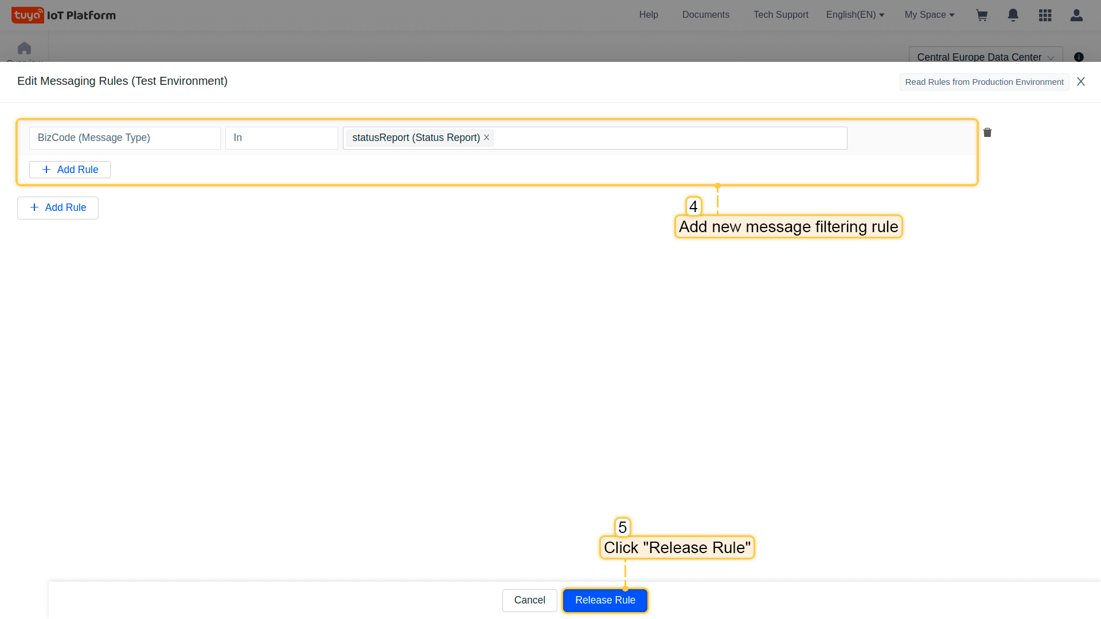Click the info icon beside data center
Image resolution: width=1101 pixels, height=619 pixels.
(1079, 57)
